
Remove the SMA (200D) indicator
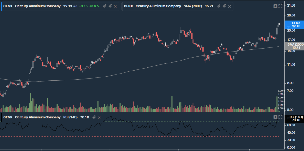[x=230, y=6]
